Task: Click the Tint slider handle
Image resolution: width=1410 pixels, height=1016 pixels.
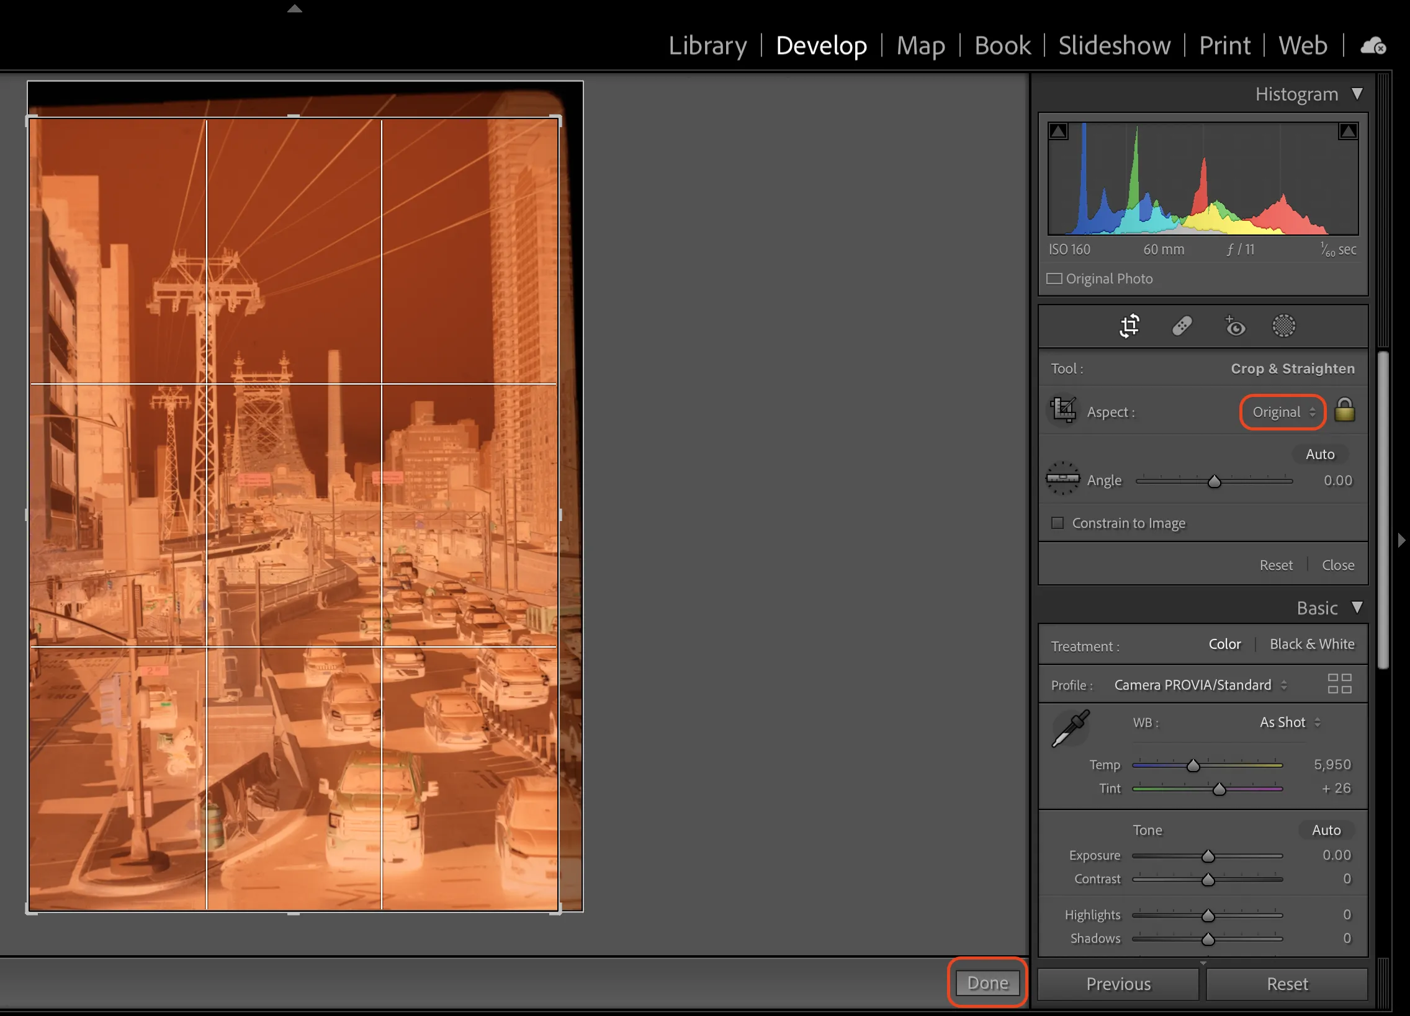Action: (1219, 788)
